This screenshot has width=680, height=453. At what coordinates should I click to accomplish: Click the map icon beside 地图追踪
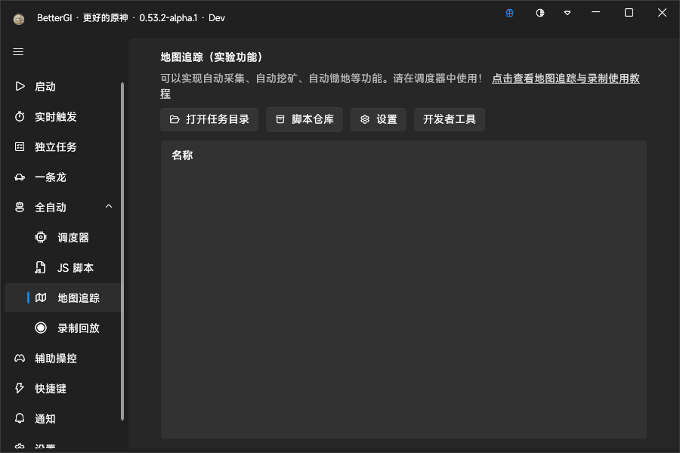41,297
